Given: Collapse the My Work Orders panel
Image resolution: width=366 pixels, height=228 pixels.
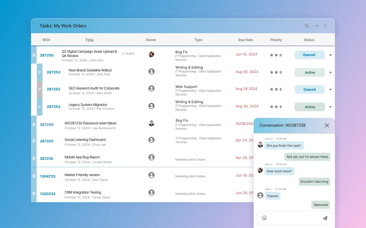Looking at the screenshot, I should click(317, 26).
